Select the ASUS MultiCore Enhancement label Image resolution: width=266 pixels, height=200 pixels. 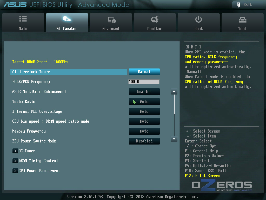(39, 91)
